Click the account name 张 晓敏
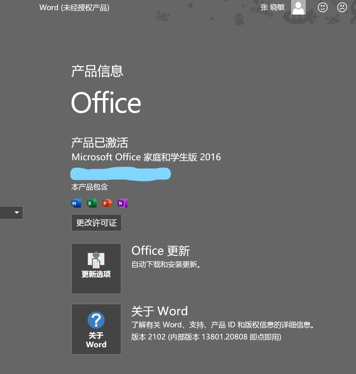356x374 pixels. (272, 7)
